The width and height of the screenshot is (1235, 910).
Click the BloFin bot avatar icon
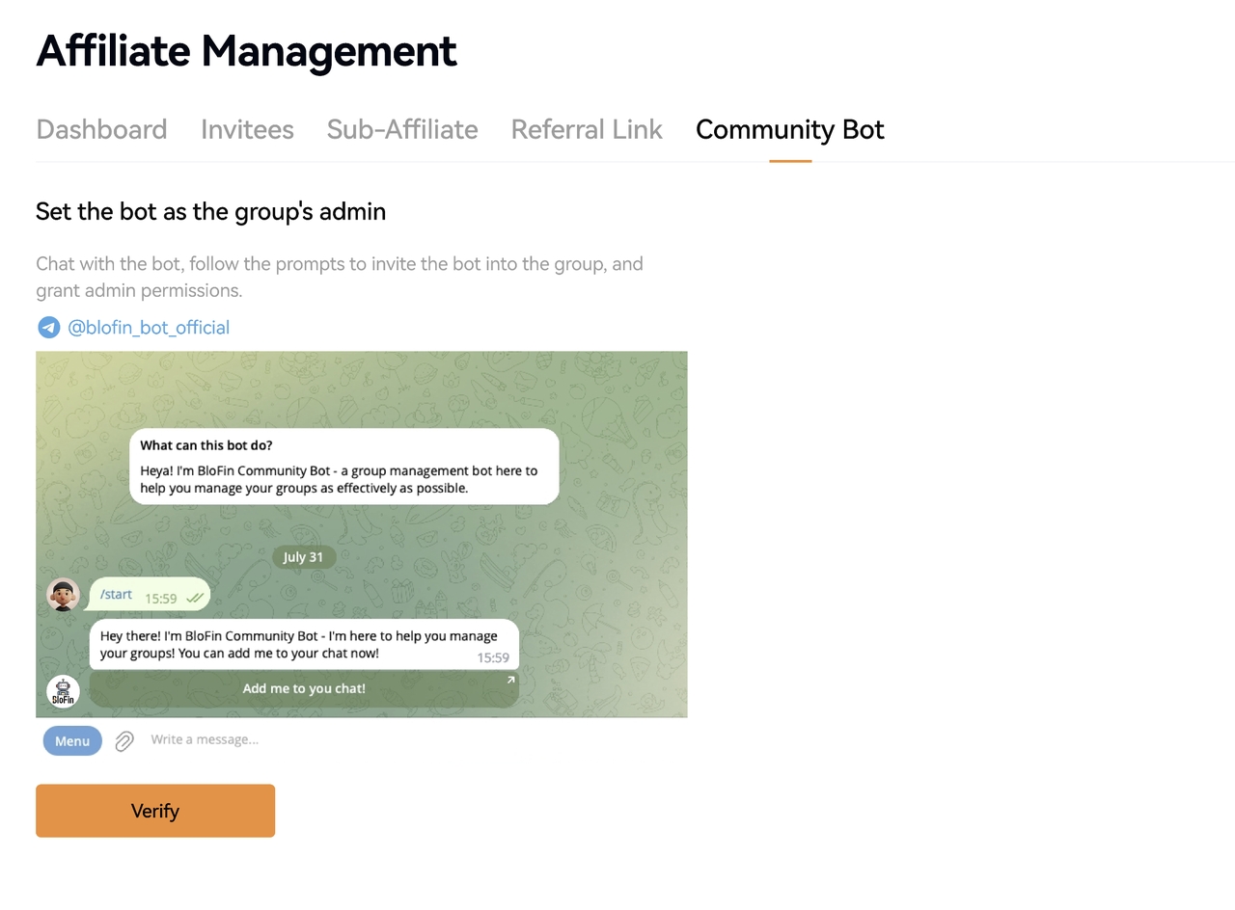tap(63, 691)
